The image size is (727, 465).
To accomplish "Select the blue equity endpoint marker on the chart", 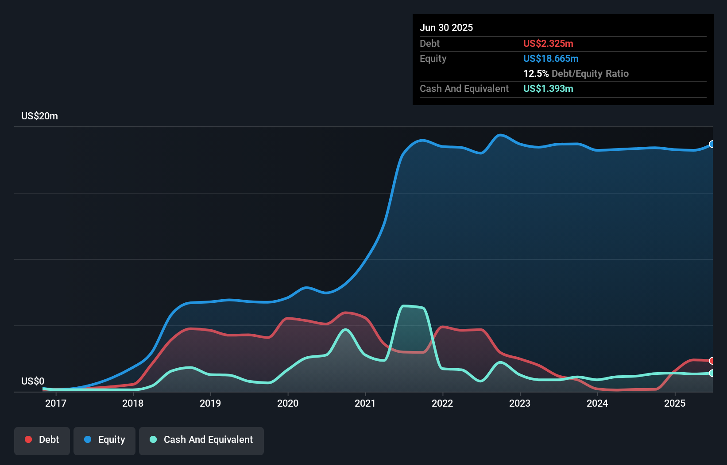I will (712, 144).
